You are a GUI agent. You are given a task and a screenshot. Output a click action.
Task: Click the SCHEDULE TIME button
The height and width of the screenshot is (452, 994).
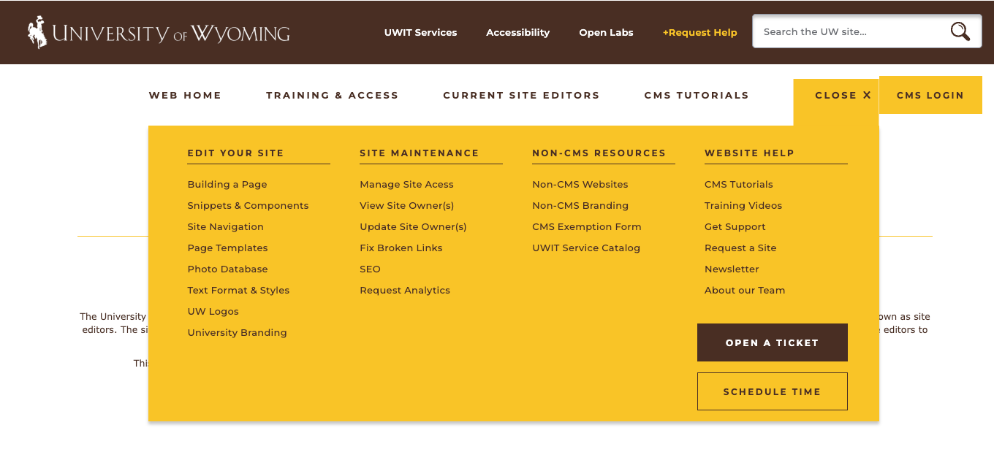772,391
